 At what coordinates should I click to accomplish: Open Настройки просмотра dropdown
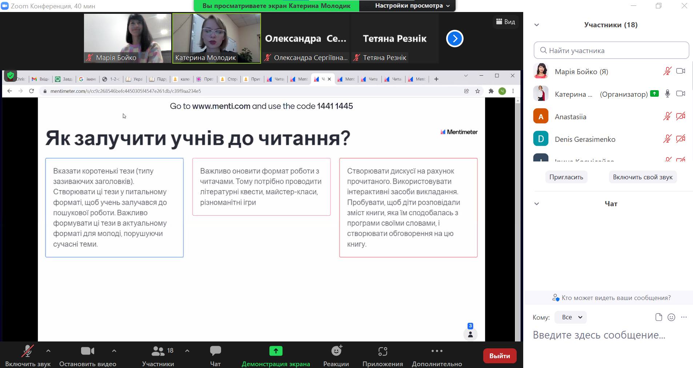(412, 6)
